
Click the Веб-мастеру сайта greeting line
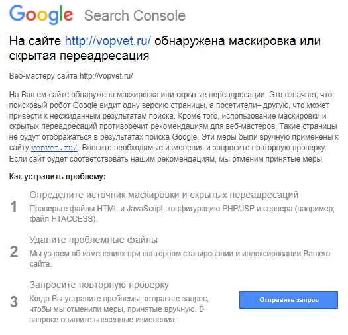(71, 76)
